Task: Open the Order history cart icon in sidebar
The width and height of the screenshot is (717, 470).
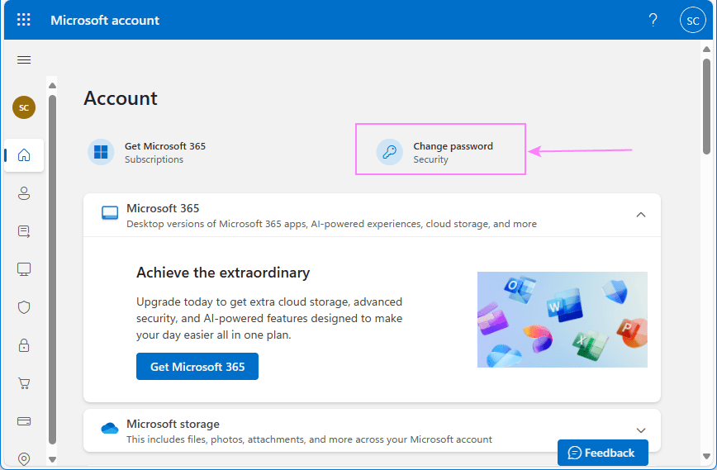Action: pos(24,383)
